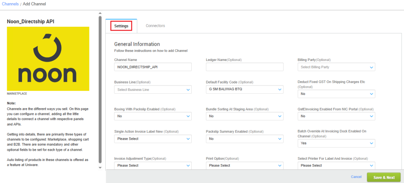
Task: Click 'Follow these instructions on how to add Channel'
Action: 151,51
